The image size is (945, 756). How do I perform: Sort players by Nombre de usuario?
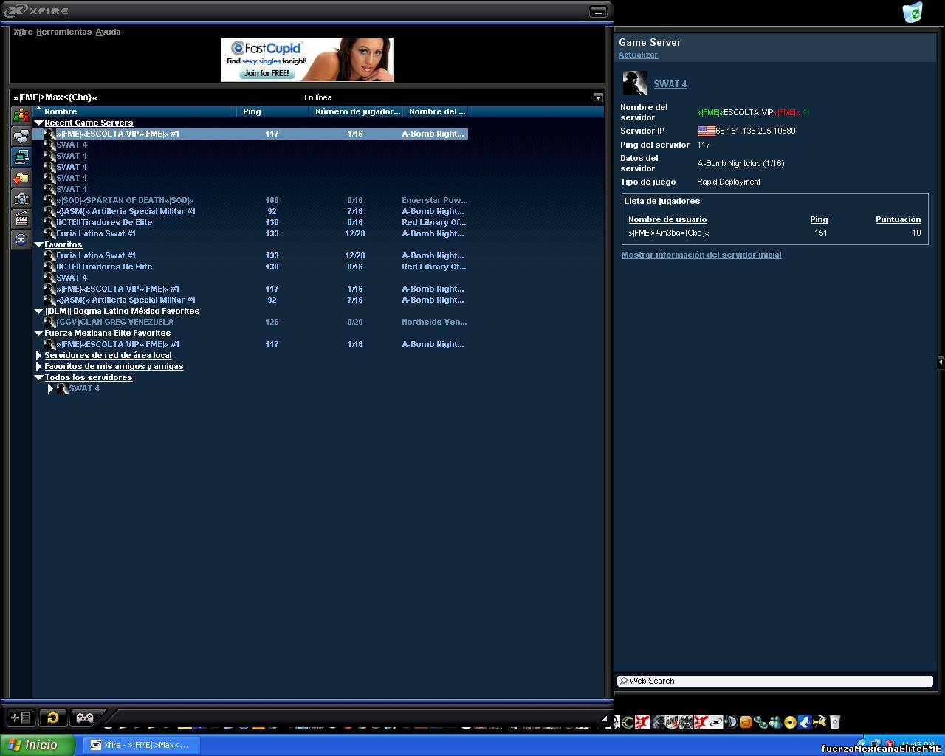coord(667,219)
